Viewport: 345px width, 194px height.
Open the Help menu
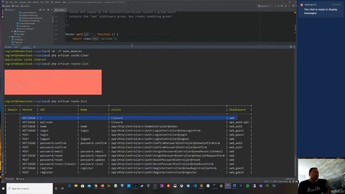[64, 2]
